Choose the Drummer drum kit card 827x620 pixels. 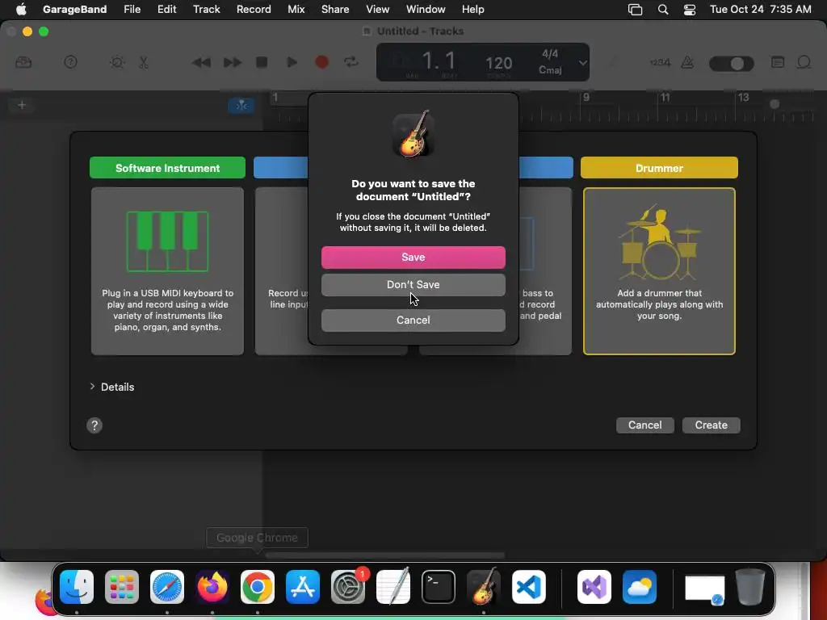(x=659, y=271)
